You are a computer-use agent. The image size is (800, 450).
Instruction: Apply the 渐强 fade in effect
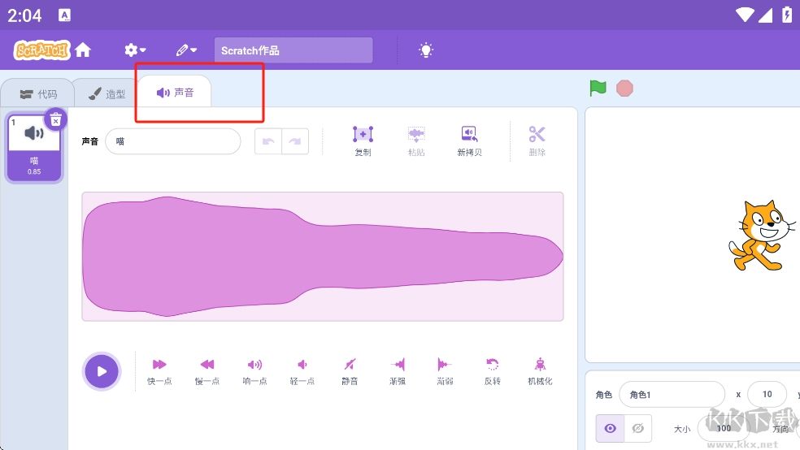pos(398,371)
